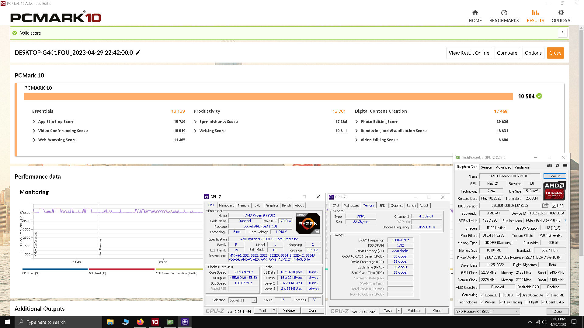Open GPU-Z hamburger menu

tap(565, 166)
